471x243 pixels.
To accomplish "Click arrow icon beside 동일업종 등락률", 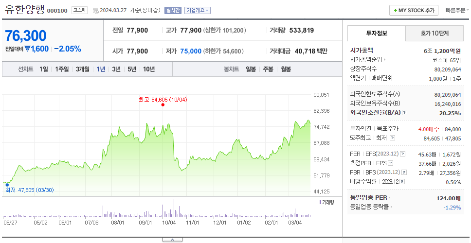I will pos(391,207).
